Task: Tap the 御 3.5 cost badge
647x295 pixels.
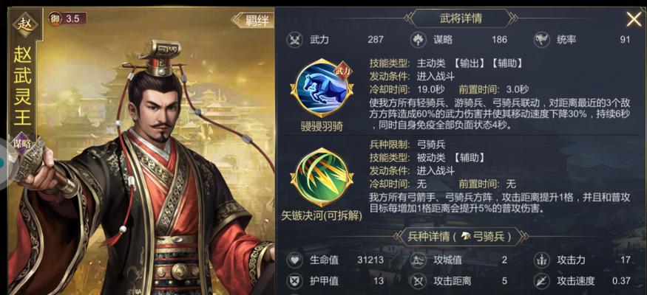Action: click(67, 18)
